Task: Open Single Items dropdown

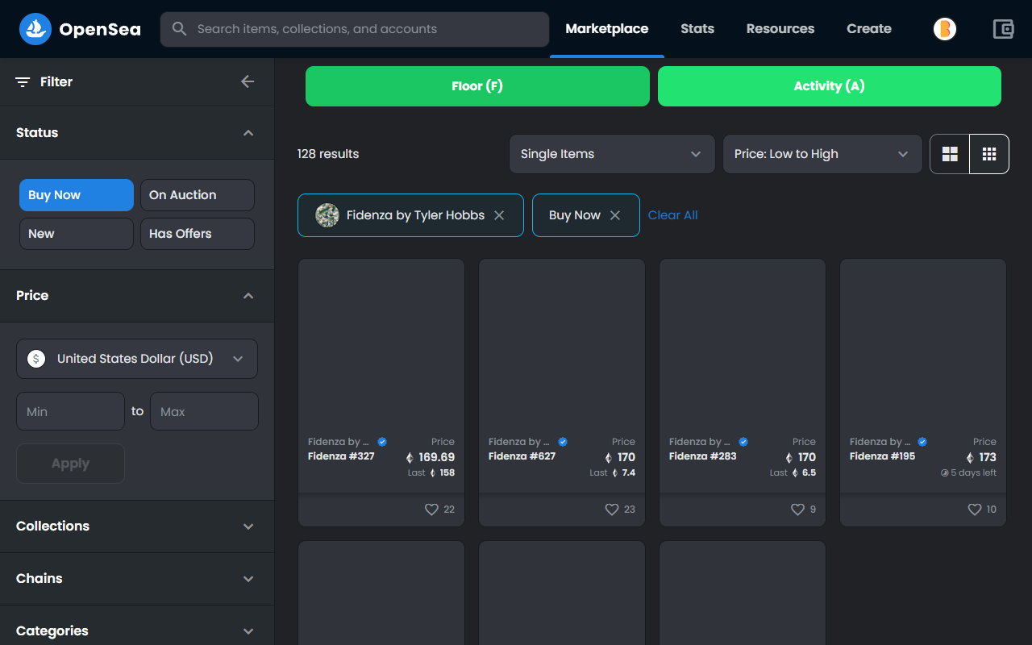Action: (612, 154)
